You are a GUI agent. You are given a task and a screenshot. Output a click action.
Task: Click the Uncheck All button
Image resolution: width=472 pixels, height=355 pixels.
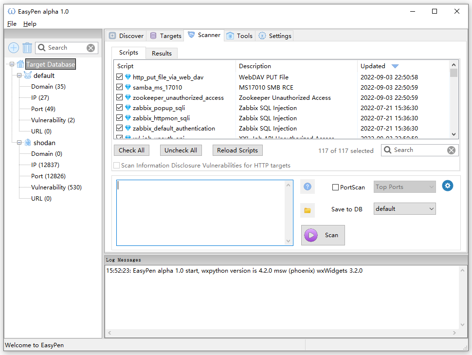[181, 150]
